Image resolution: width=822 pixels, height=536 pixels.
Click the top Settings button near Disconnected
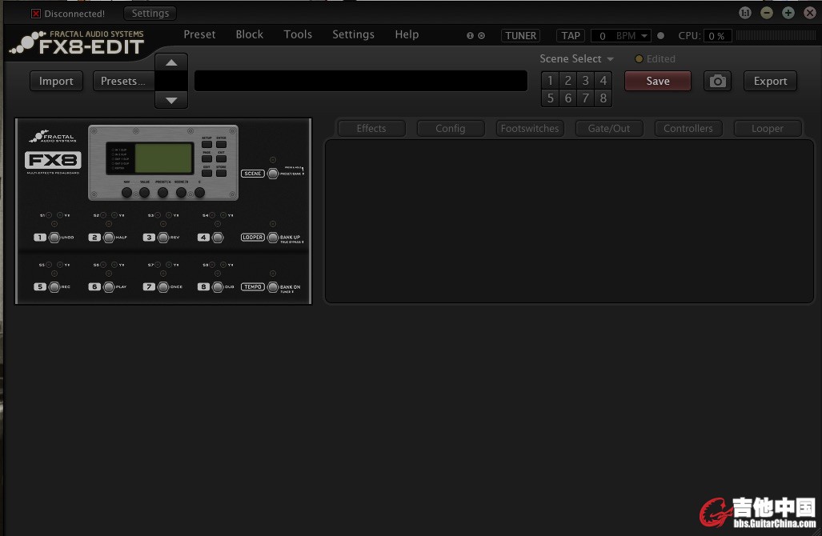(x=150, y=13)
